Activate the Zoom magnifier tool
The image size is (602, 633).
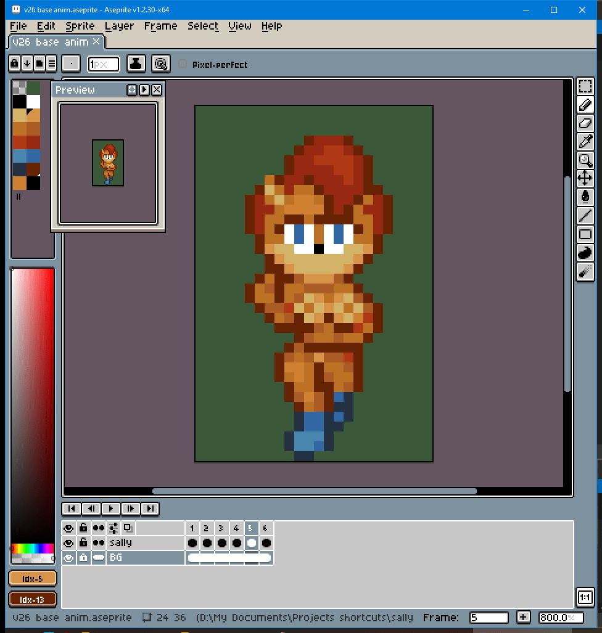pyautogui.click(x=585, y=161)
